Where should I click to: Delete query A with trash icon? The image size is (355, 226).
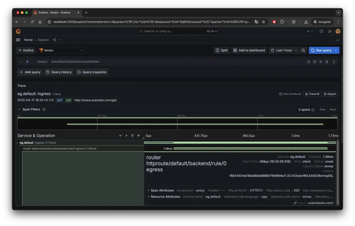[x=327, y=62]
